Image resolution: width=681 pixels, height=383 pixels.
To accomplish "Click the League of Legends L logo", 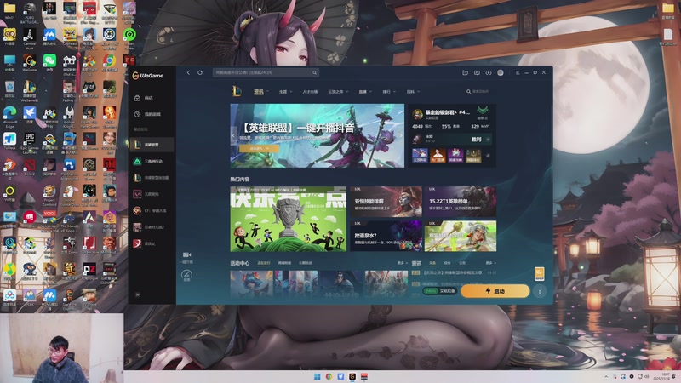I will pos(237,91).
